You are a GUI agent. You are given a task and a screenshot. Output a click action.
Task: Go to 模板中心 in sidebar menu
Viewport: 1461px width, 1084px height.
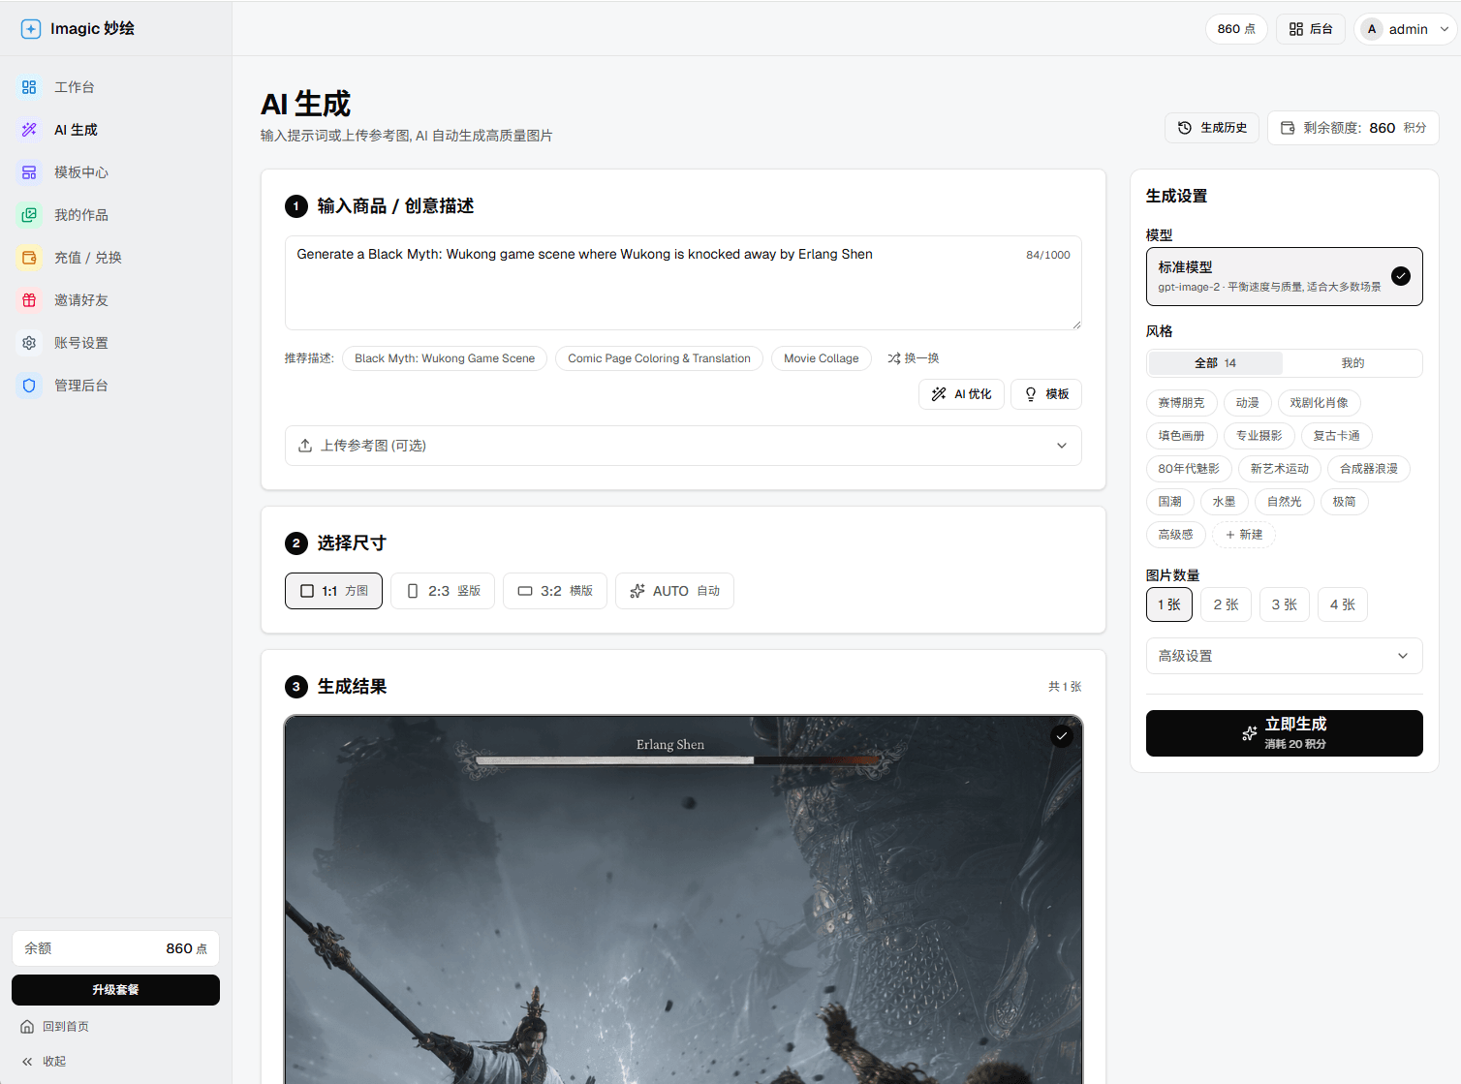tap(116, 172)
